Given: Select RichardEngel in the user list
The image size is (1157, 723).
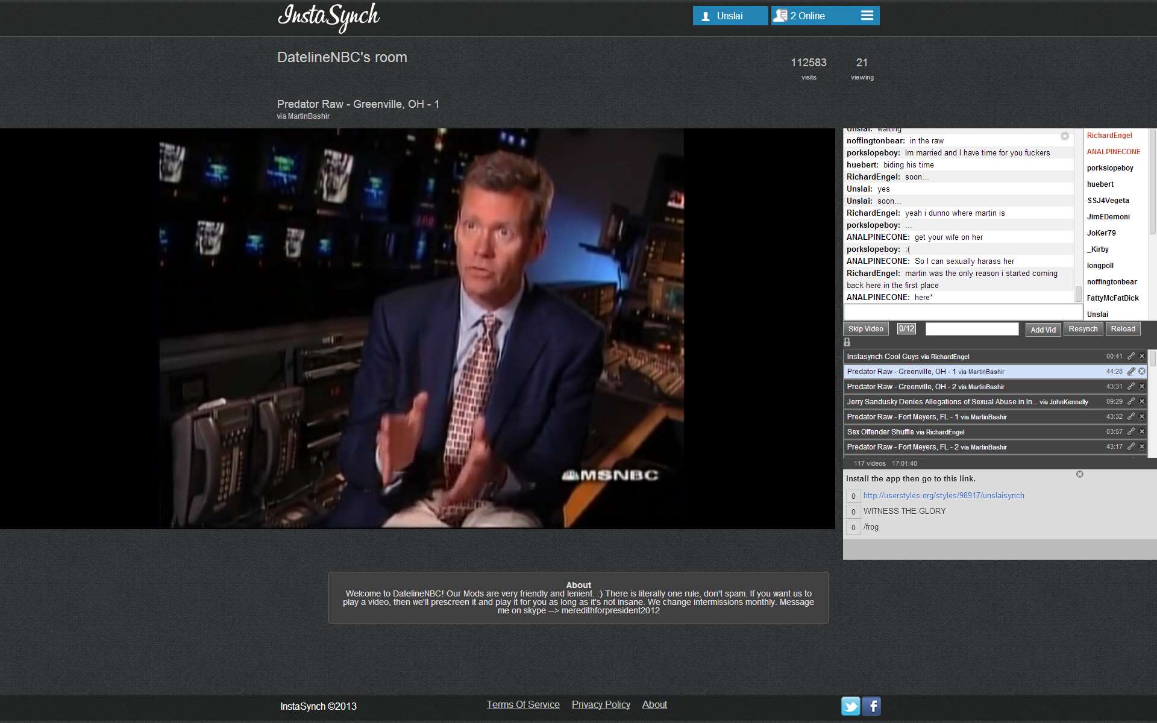Looking at the screenshot, I should pos(1109,136).
